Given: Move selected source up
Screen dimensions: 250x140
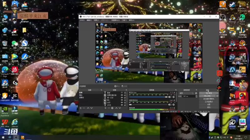Looking at the screenshot, I should 116,108.
